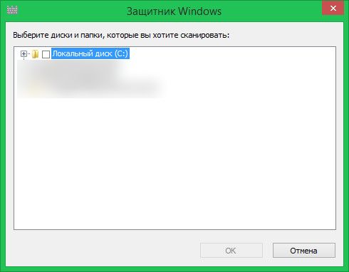
Task: Click the OK button
Action: (231, 251)
